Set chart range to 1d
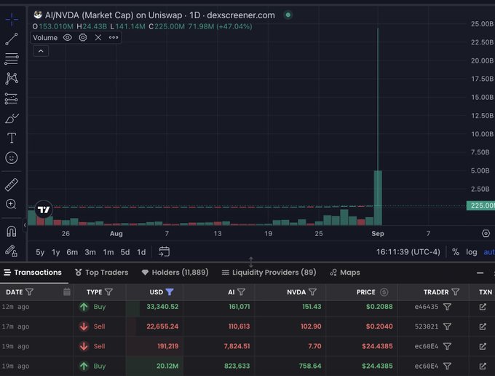495x376 pixels. pos(141,252)
